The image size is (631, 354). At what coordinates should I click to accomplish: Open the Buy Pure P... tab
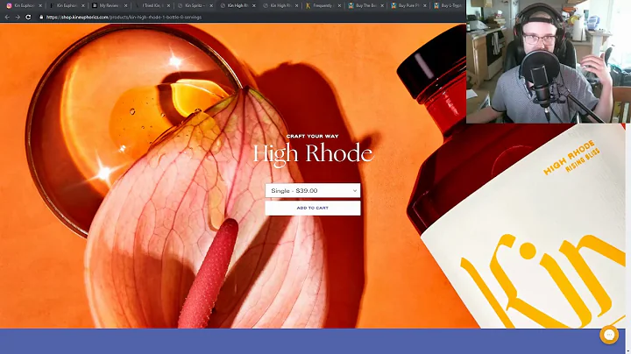pos(408,5)
